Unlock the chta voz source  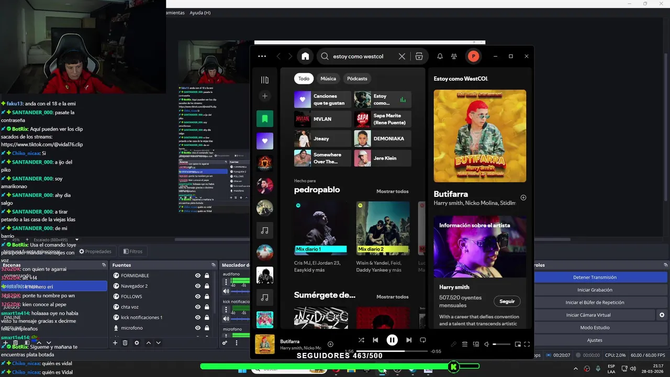[207, 307]
